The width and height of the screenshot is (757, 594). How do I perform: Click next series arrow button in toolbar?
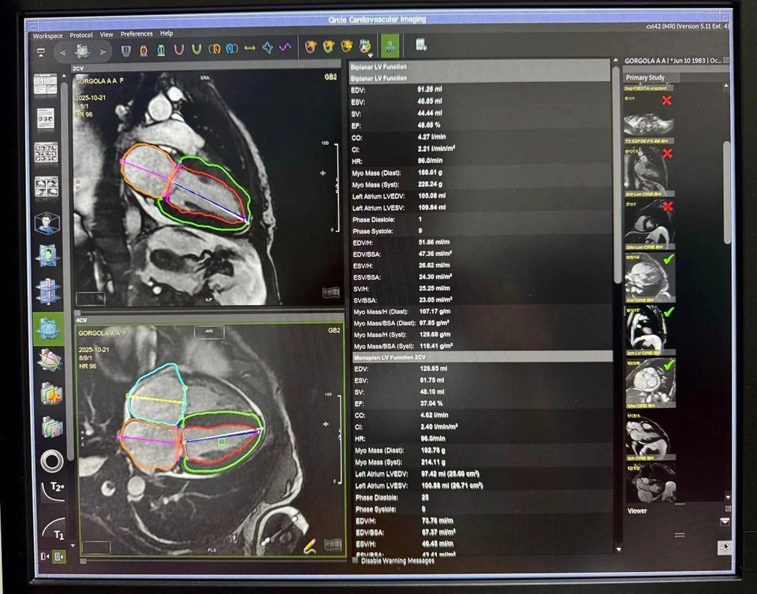(x=103, y=51)
